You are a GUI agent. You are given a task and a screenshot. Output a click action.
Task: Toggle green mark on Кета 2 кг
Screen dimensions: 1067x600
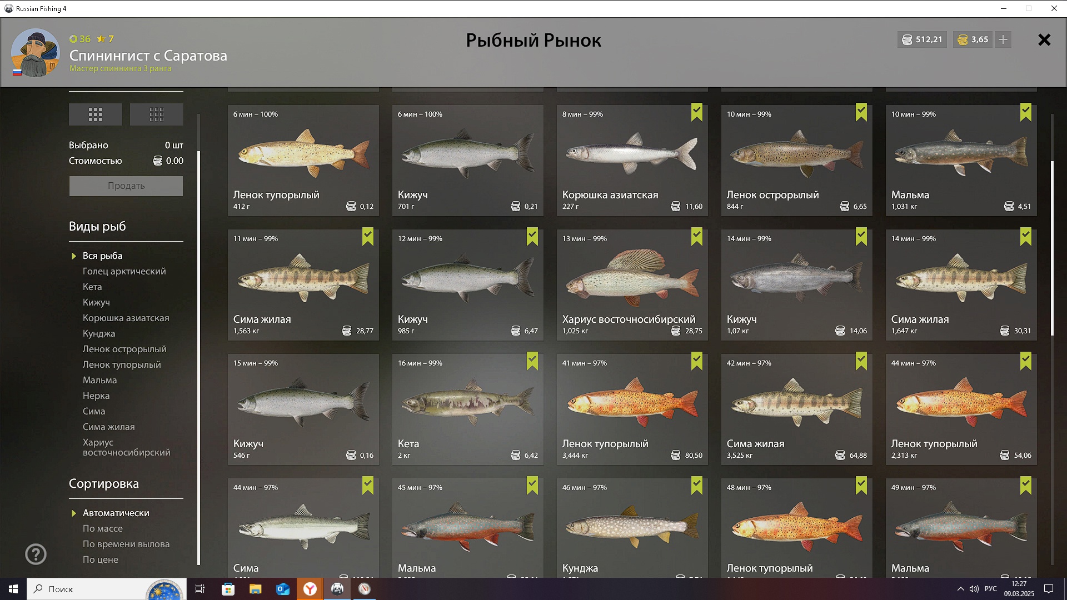point(532,361)
